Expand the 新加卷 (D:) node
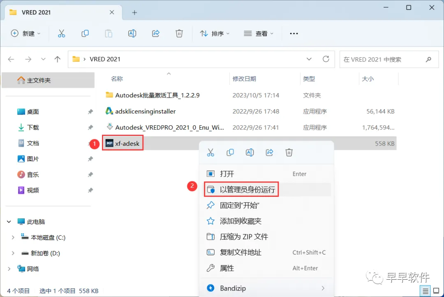This screenshot has height=297, width=444. (x=13, y=253)
